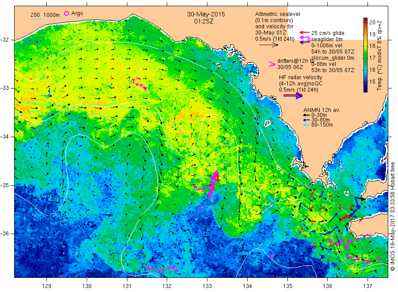Click the 'Temp. (°C) modisT' colorbar title
This screenshot has width=398, height=292.
click(x=379, y=68)
